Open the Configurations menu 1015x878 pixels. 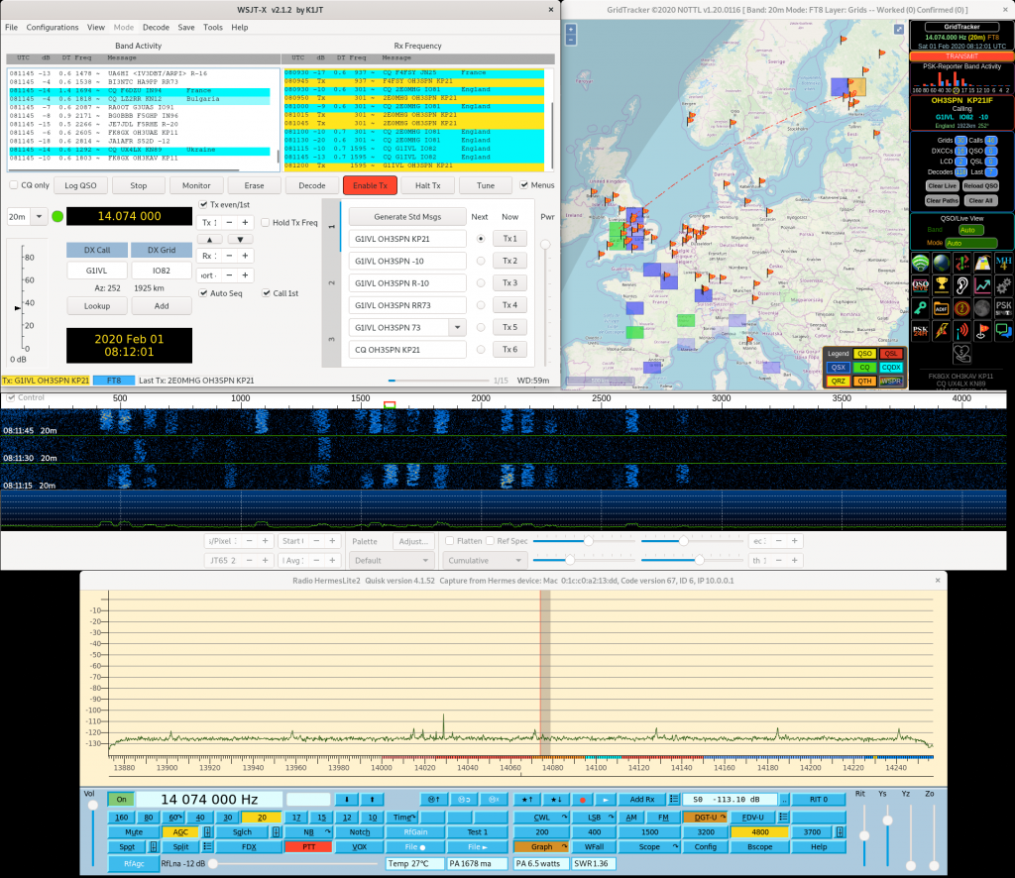click(x=53, y=27)
